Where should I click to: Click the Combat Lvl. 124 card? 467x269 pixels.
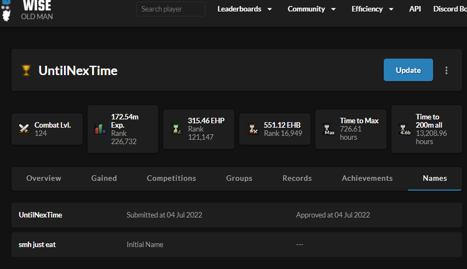coord(47,129)
